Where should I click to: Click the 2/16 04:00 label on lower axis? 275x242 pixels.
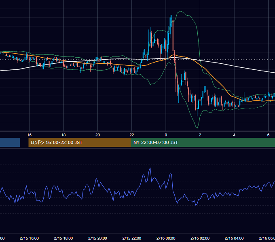point(234,238)
